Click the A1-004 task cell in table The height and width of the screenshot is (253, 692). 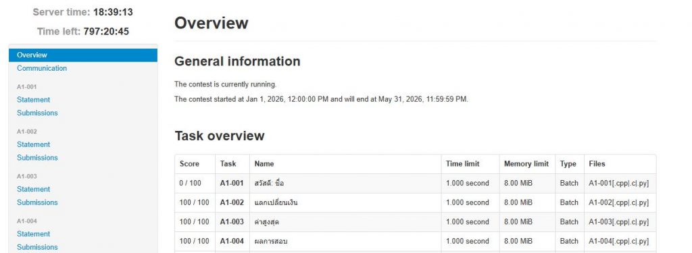tap(232, 241)
